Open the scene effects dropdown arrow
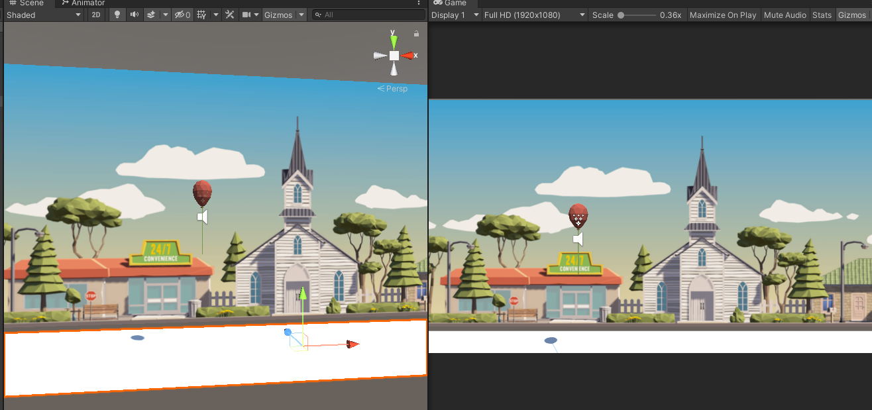Image resolution: width=872 pixels, height=410 pixels. tap(165, 15)
